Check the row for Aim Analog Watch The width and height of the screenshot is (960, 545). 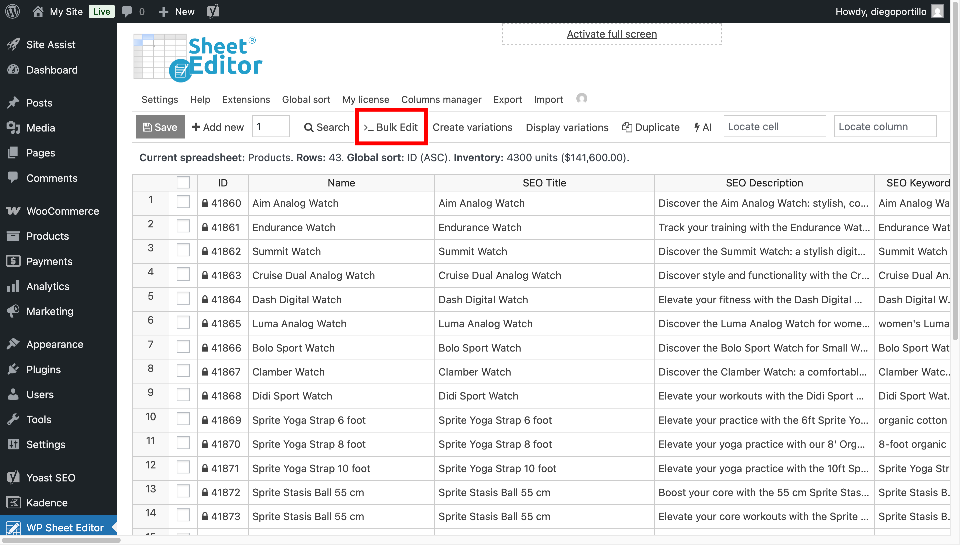(x=183, y=201)
